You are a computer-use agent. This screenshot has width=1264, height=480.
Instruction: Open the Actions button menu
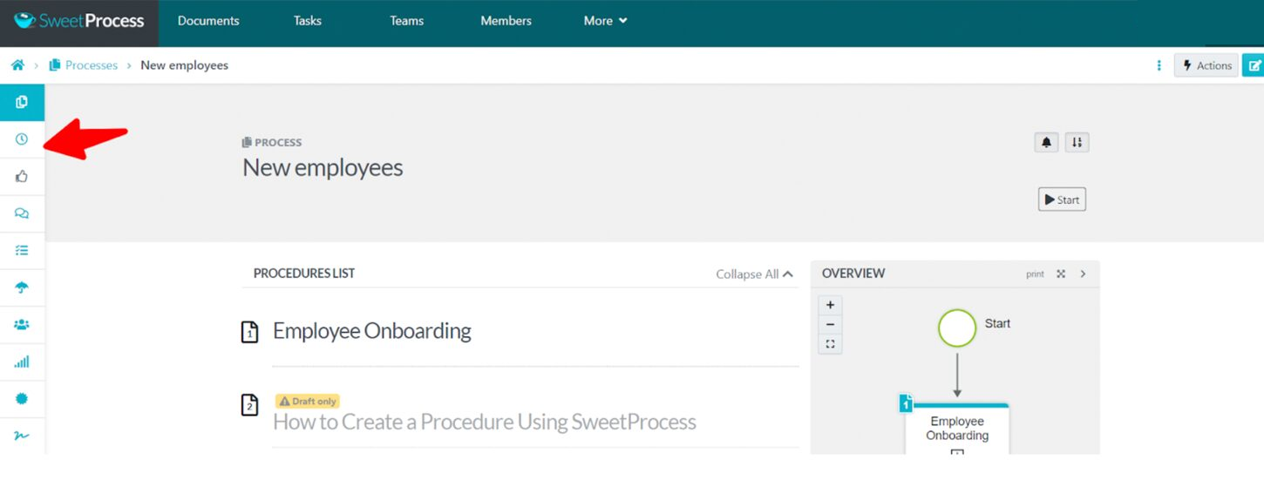click(x=1206, y=65)
